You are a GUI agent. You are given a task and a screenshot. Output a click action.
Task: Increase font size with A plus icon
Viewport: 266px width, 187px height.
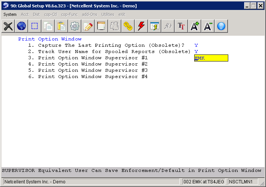[x=195, y=26]
